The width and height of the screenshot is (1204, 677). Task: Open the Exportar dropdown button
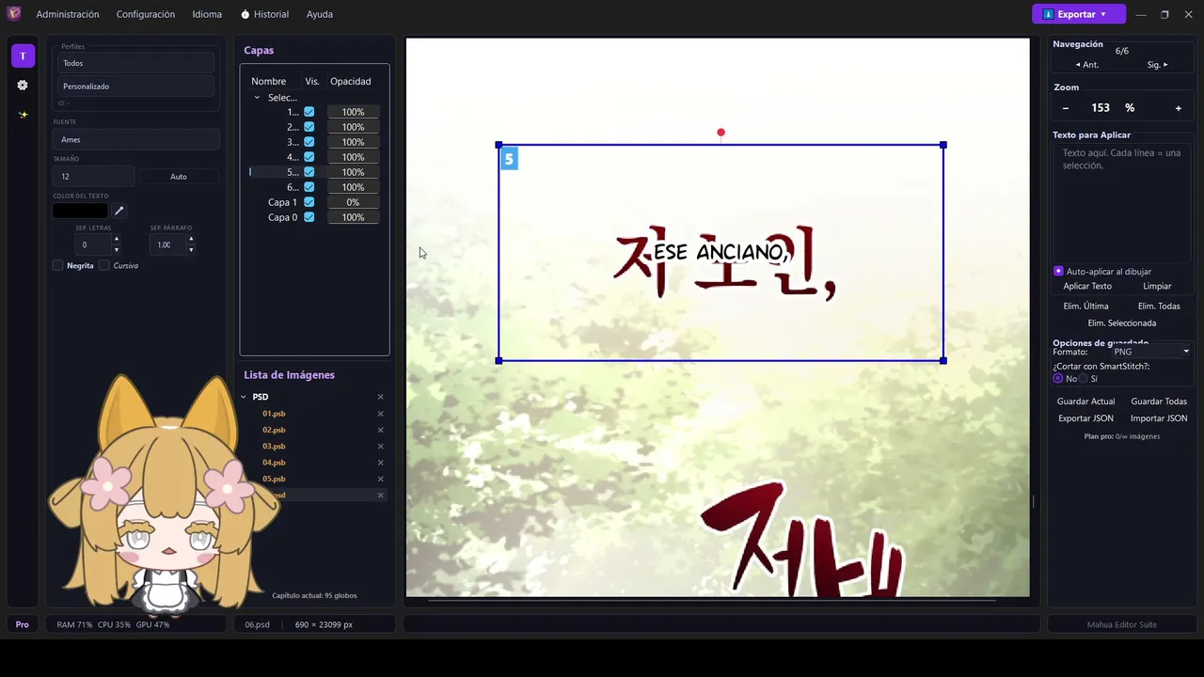[1079, 14]
